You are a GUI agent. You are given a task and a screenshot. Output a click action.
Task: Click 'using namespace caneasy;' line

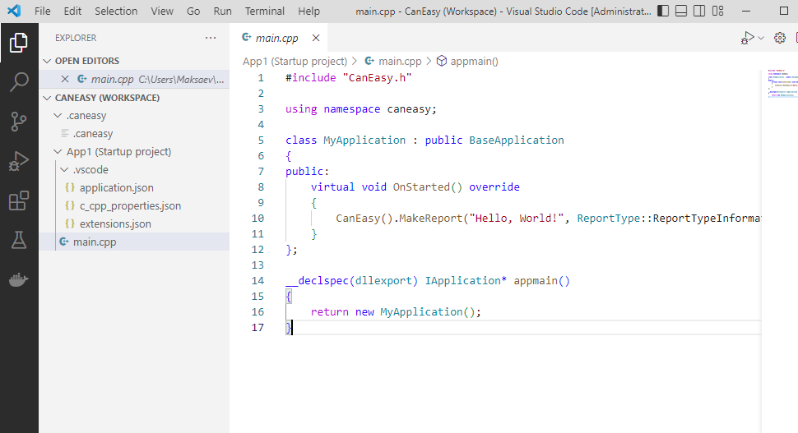click(x=361, y=109)
